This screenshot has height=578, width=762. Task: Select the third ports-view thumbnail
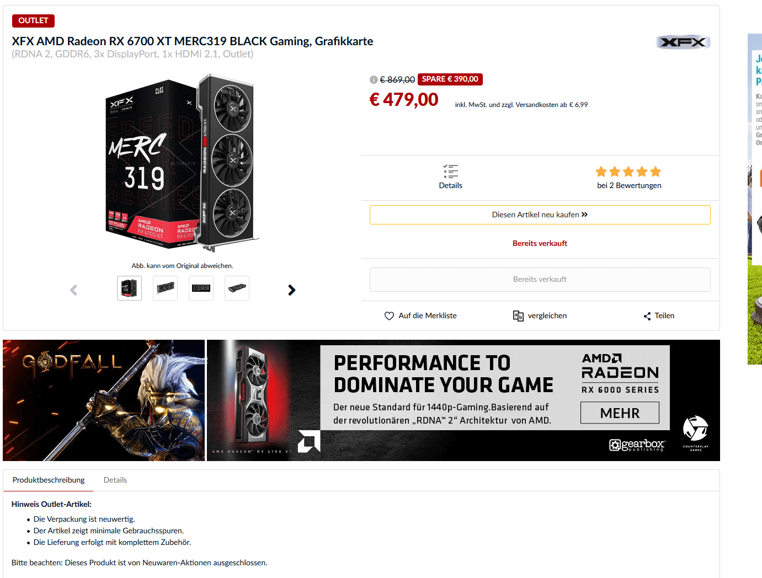[201, 288]
